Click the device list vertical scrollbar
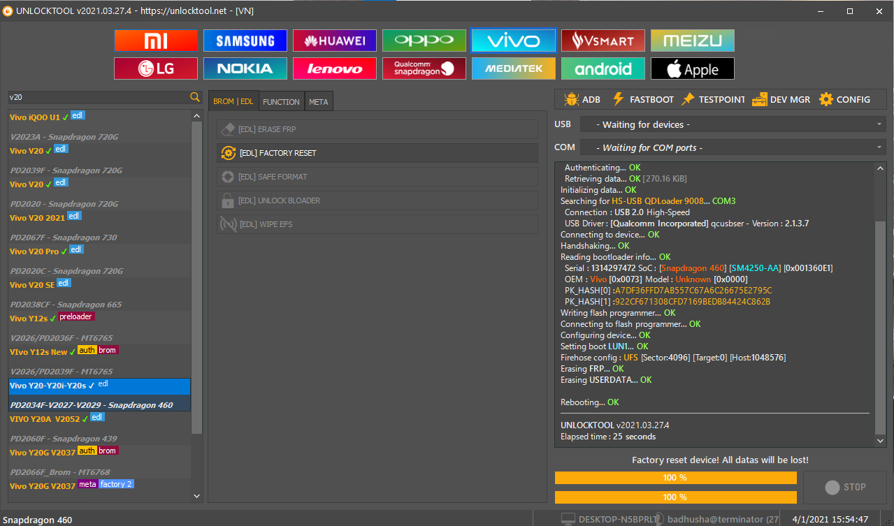894x526 pixels. [x=197, y=306]
